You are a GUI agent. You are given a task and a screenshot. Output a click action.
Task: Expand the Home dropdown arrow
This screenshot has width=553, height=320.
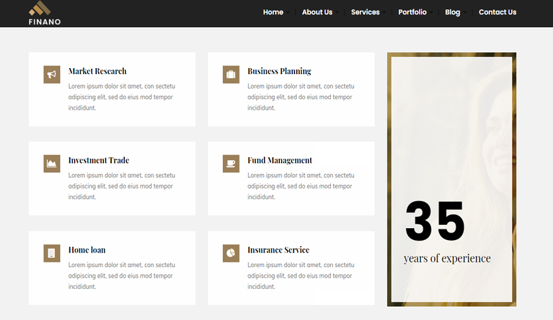(288, 13)
